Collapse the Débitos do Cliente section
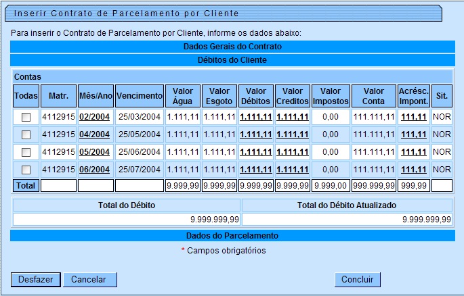This screenshot has width=464, height=296. click(232, 60)
